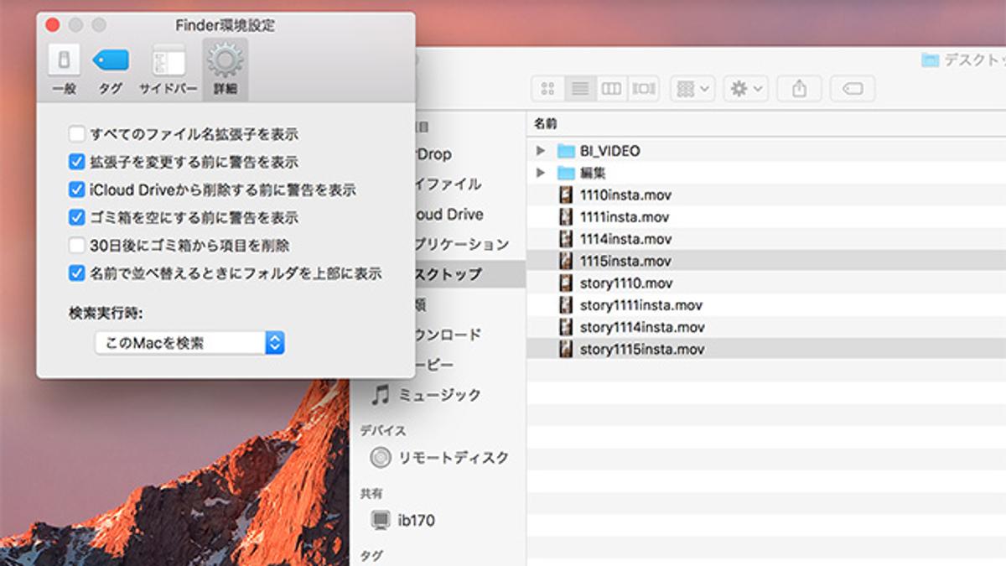Expand the BI_VIDEO folder disclosure triangle
1006x566 pixels.
(541, 152)
